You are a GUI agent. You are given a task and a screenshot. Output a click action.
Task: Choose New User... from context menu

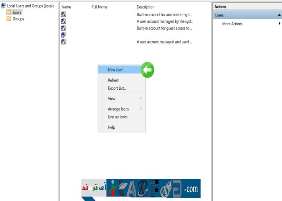(116, 70)
